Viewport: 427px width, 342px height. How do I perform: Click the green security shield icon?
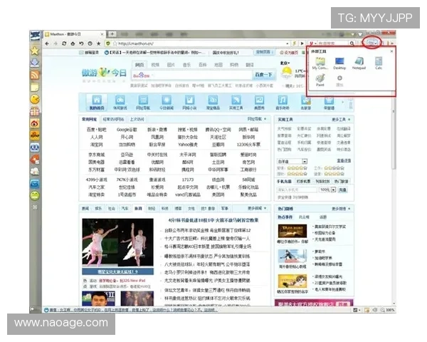pos(108,43)
